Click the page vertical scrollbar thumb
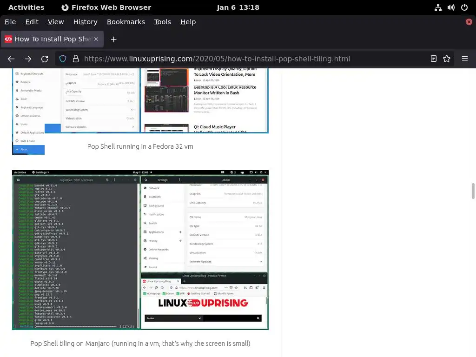The width and height of the screenshot is (476, 357). [x=473, y=191]
